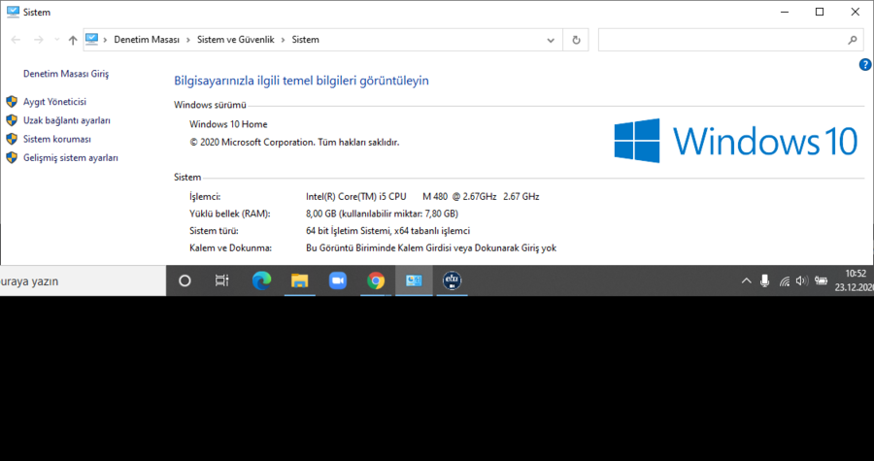Click the microphone tray icon
The image size is (874, 461).
click(765, 281)
